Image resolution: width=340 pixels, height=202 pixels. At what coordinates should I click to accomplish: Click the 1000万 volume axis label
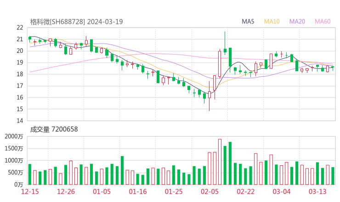coord(14,161)
